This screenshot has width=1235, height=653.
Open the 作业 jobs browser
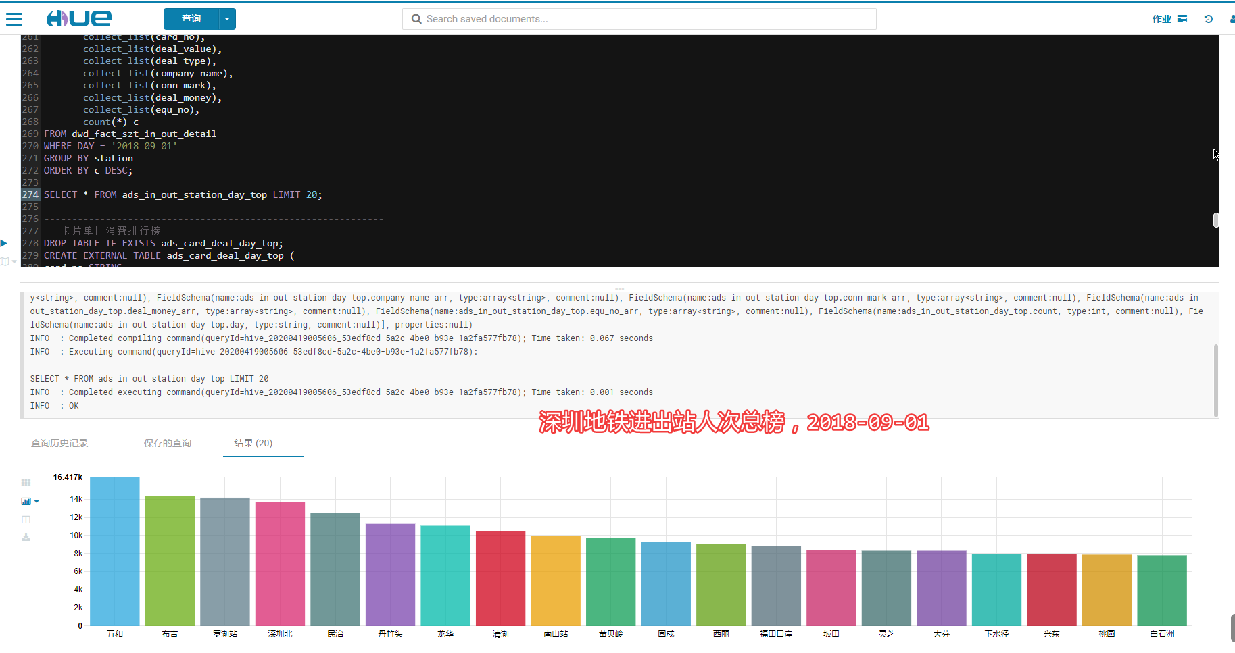1169,19
